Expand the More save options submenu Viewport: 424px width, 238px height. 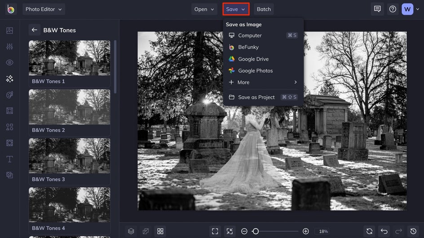coord(263,82)
